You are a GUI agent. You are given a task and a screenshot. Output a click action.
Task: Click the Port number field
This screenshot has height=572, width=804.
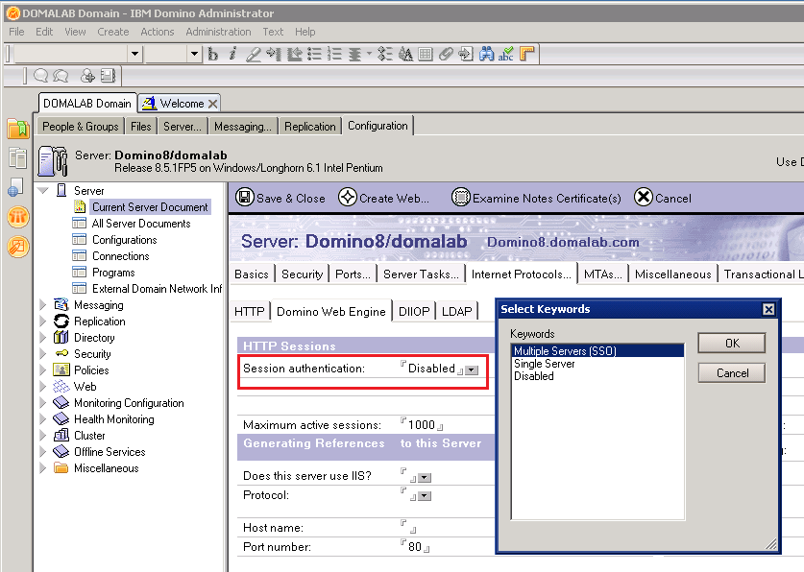point(415,546)
